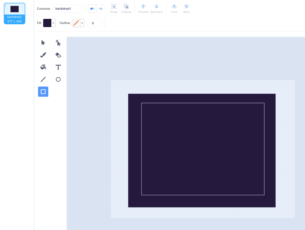
Task: Click the Group button
Action: tap(114, 9)
